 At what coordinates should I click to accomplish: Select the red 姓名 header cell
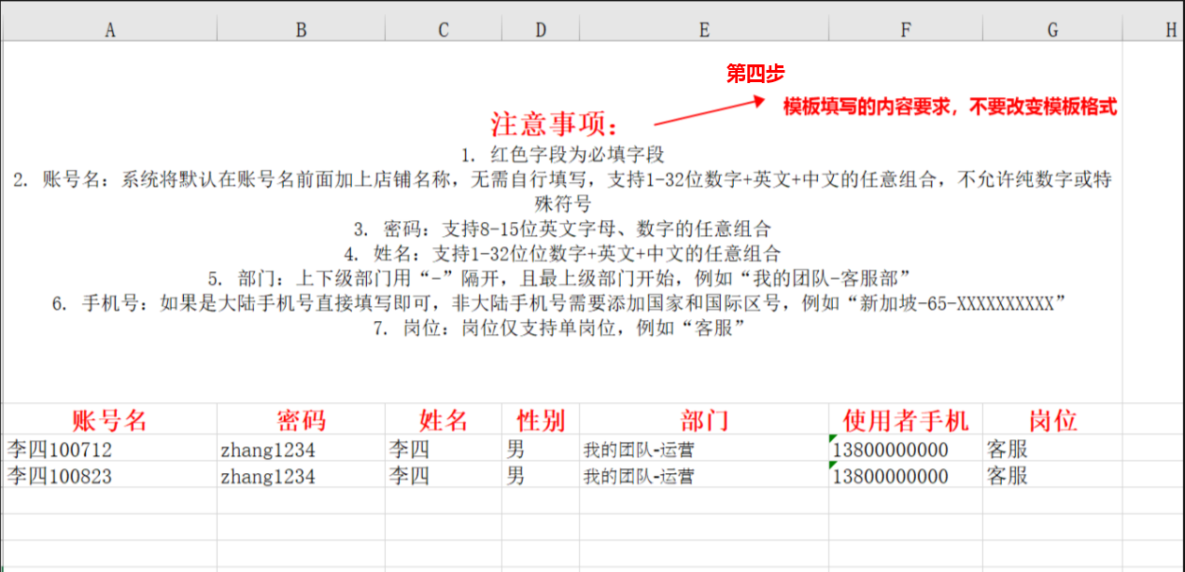[x=443, y=420]
